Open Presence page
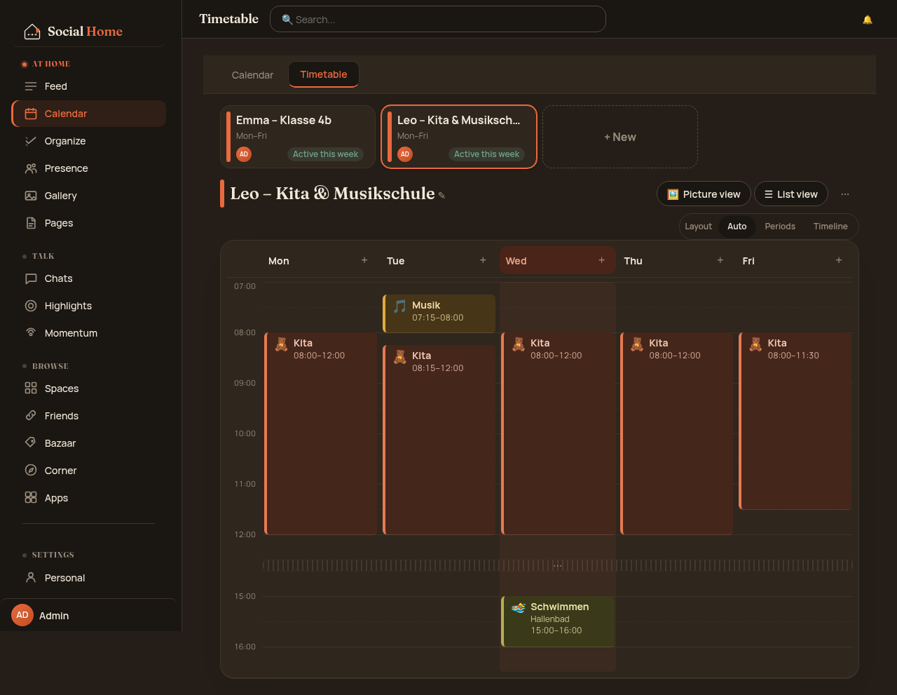This screenshot has width=897, height=695. pos(89,168)
